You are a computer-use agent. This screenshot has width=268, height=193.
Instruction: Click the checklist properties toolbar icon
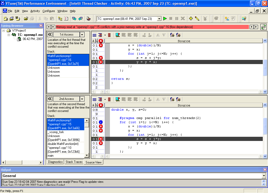[x=66, y=19]
